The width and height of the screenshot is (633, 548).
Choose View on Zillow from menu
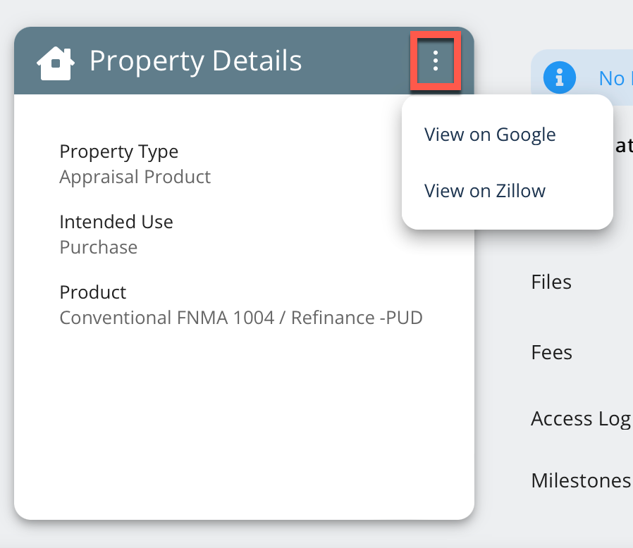point(485,191)
